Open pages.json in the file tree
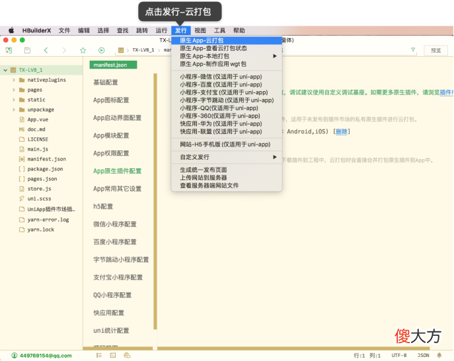The image size is (454, 361). pyautogui.click(x=42, y=179)
